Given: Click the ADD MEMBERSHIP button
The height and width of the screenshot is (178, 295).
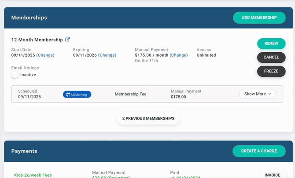Looking at the screenshot, I should click(259, 18).
